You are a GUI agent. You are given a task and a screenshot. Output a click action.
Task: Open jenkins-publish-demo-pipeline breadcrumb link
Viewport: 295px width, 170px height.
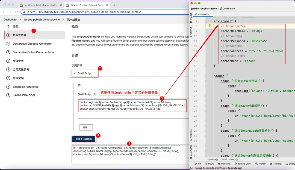[42, 20]
